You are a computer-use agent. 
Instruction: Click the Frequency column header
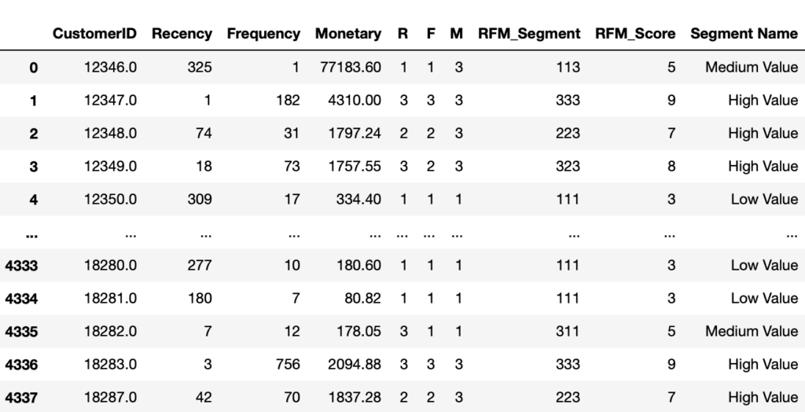point(263,34)
